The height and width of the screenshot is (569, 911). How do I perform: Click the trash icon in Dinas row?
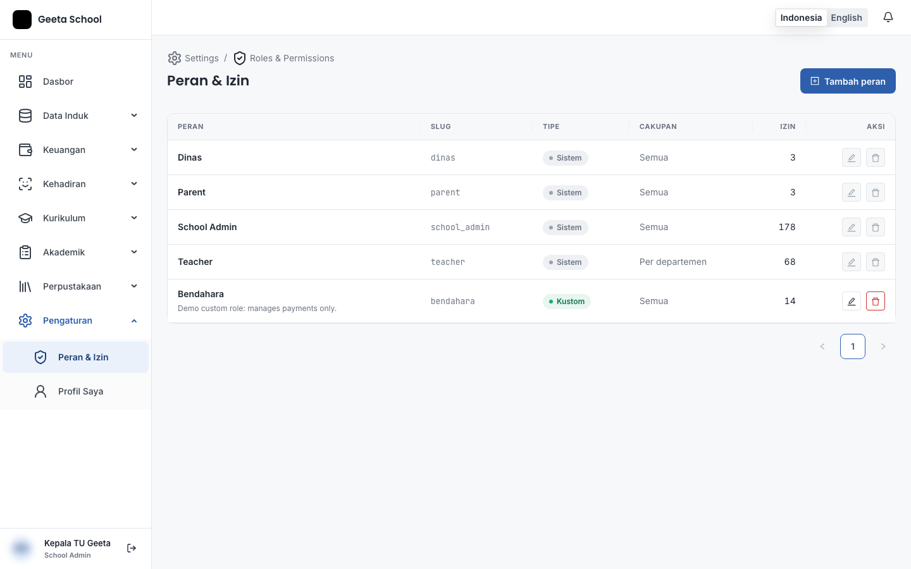pyautogui.click(x=876, y=157)
